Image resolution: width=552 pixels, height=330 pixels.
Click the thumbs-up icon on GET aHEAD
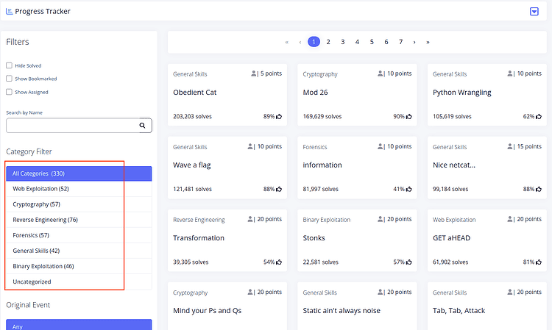click(x=539, y=262)
